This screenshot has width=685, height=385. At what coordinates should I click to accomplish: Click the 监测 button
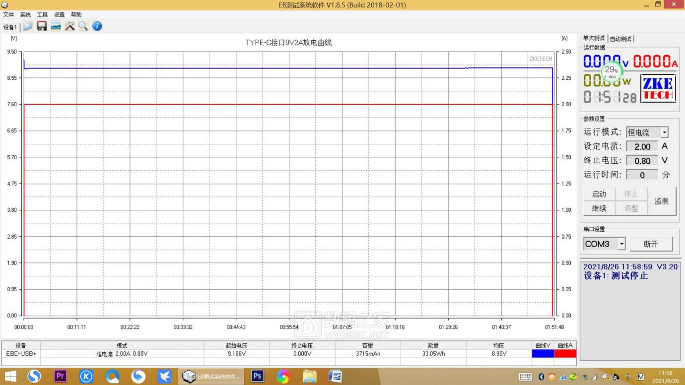tap(662, 201)
